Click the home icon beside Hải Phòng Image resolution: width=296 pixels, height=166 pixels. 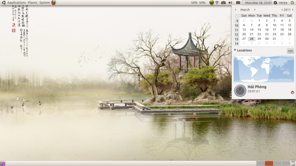coord(292,92)
